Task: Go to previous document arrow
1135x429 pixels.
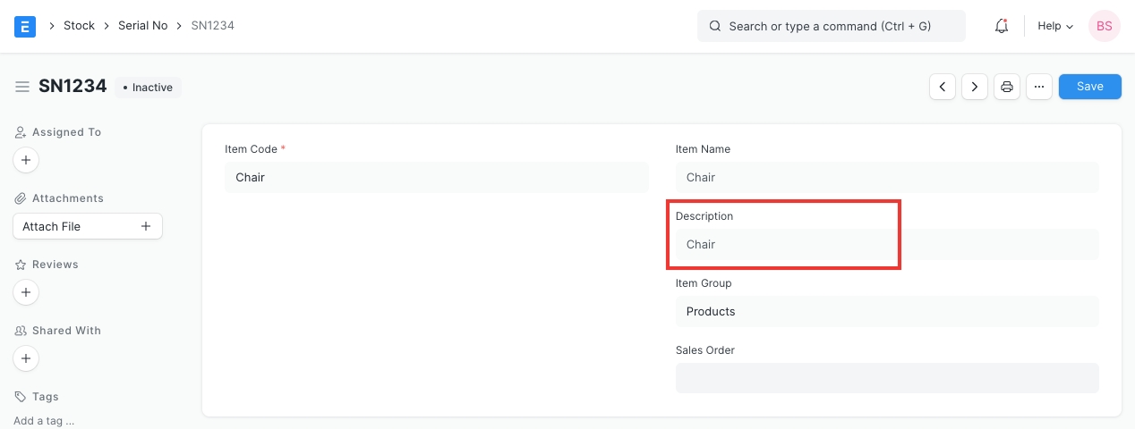Action: [943, 87]
